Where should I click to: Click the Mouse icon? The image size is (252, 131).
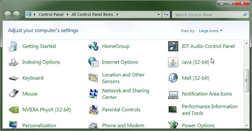(13, 93)
